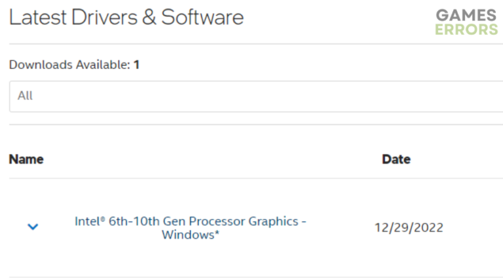This screenshot has height=280, width=503.
Task: Click the Games Errors logo
Action: coord(466,22)
